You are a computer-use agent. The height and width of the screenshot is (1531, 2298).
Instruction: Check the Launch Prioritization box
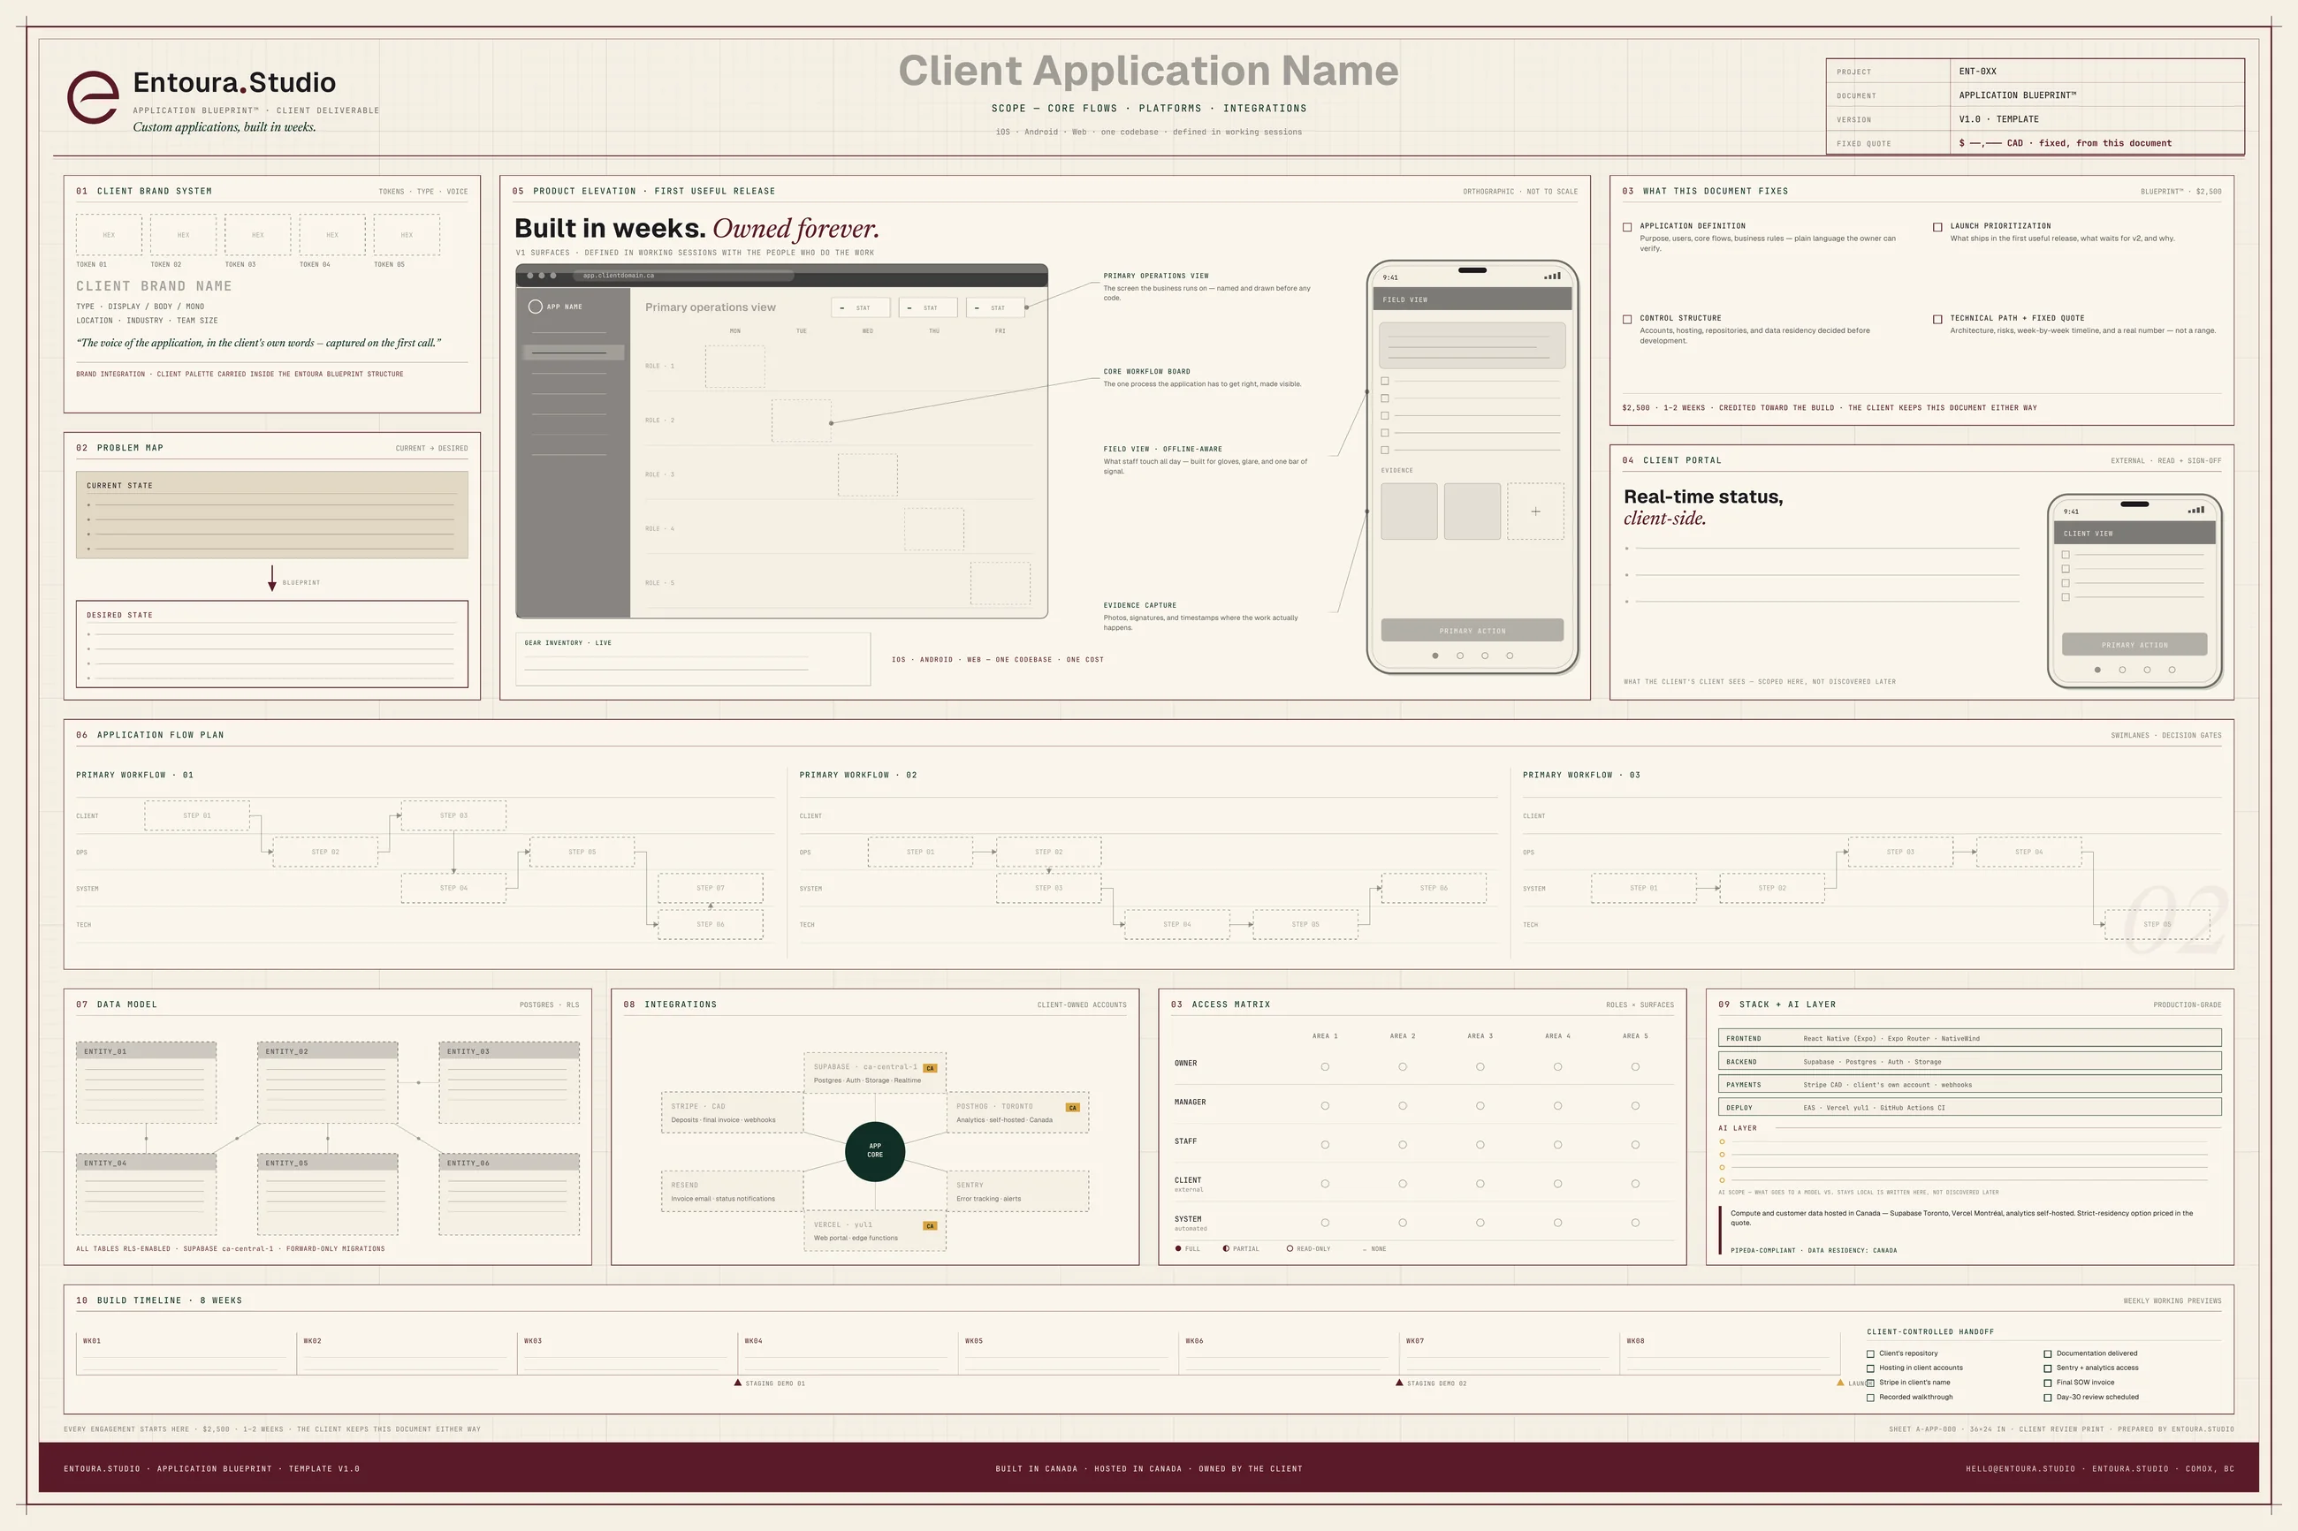pyautogui.click(x=1937, y=228)
